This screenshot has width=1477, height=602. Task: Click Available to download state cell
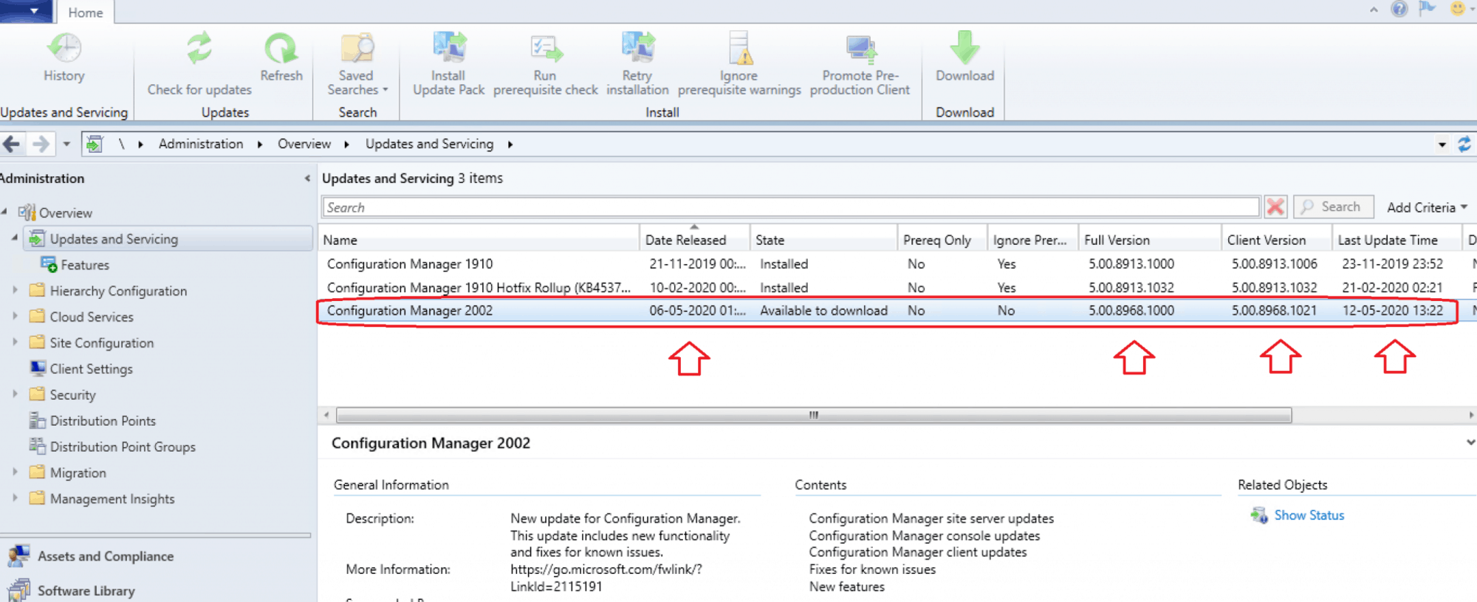coord(823,311)
